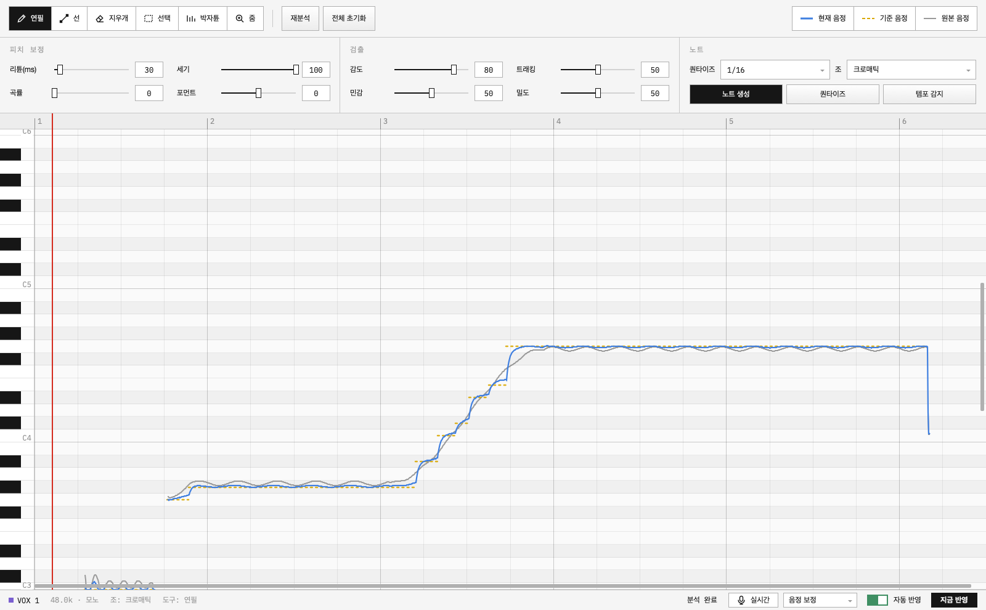Click the horizontal scrollbar below the pitch editor
This screenshot has width=986, height=610.
tap(503, 586)
